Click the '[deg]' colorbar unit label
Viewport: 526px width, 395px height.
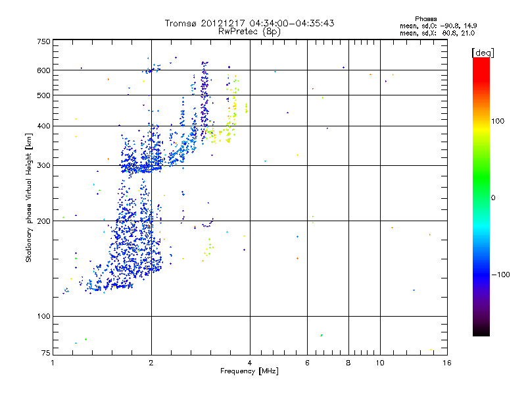483,53
